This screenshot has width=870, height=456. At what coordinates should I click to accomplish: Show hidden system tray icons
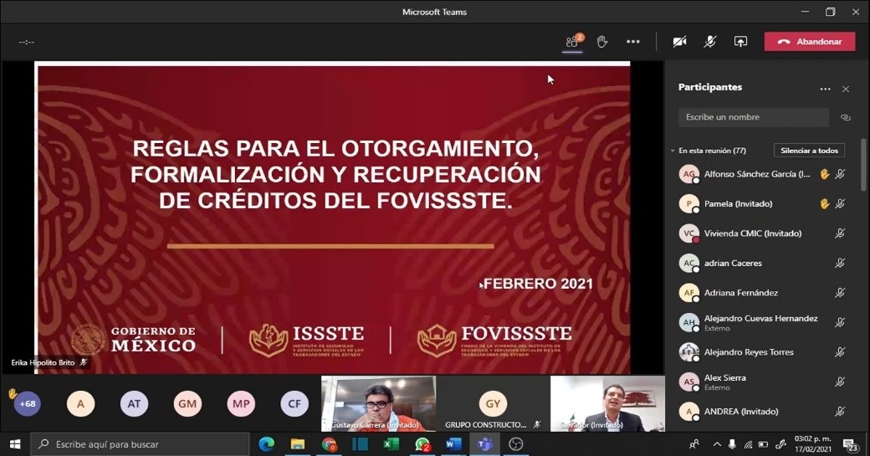[x=717, y=443]
